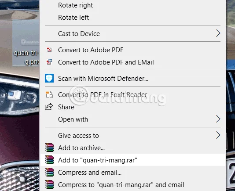Click the PDF email icon beside Convert to Adobe PDF and EMail
This screenshot has width=235, height=191.
pos(49,62)
